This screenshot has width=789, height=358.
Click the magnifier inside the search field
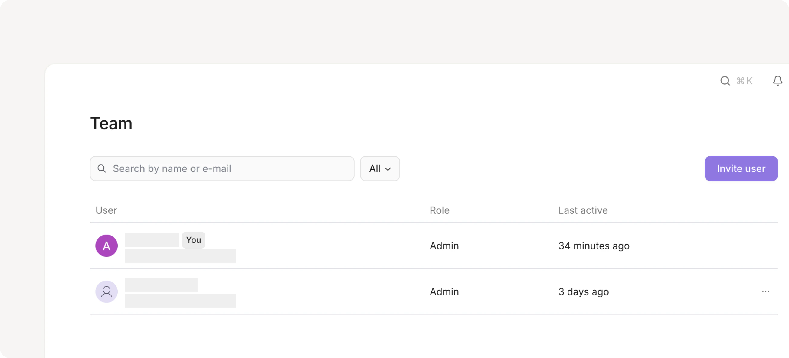(x=102, y=168)
